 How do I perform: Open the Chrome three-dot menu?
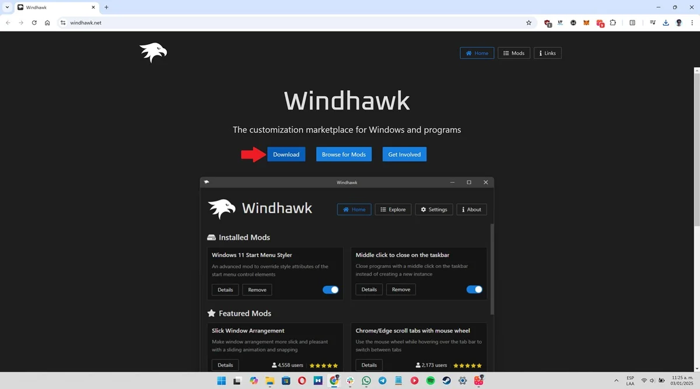pyautogui.click(x=692, y=23)
